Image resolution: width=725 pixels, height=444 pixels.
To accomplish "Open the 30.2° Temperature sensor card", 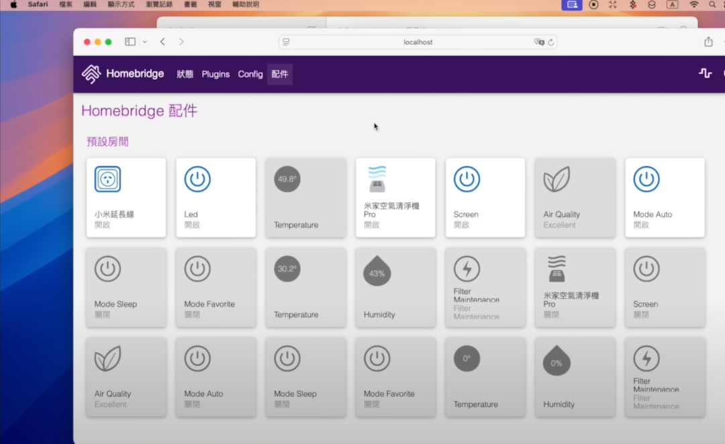I will pos(305,287).
